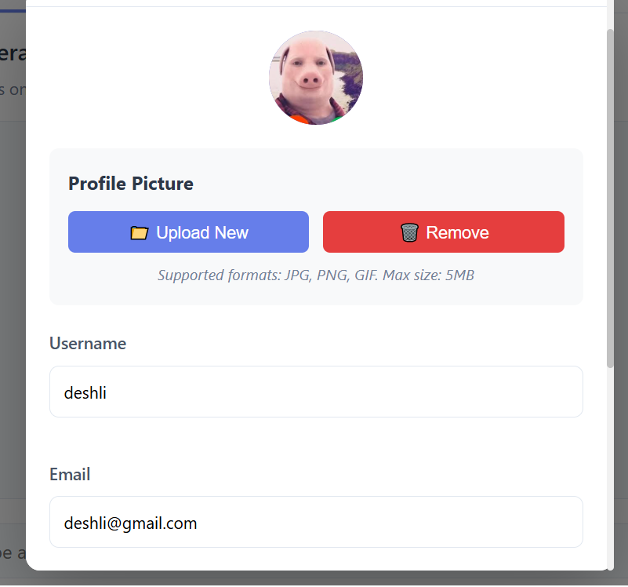Click the dimmed strip right of the scrollbar
628x587 pixels.
pos(621,281)
